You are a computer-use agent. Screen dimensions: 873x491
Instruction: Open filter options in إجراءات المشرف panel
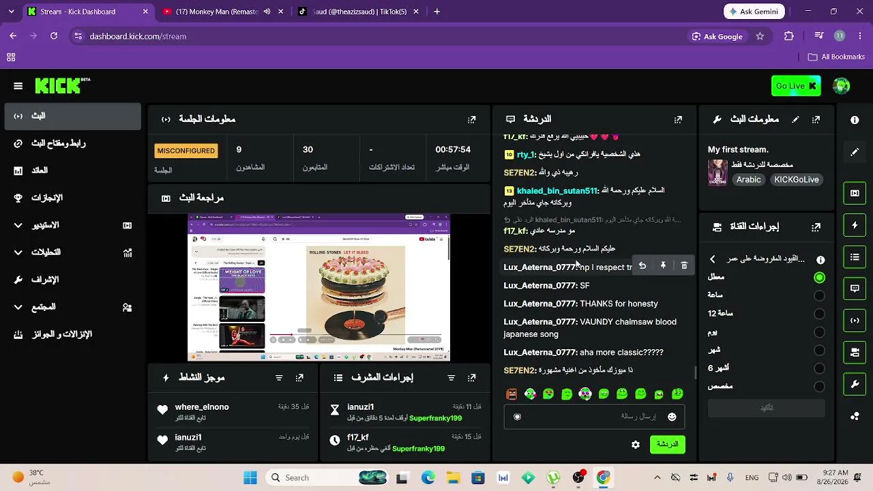[x=451, y=377]
